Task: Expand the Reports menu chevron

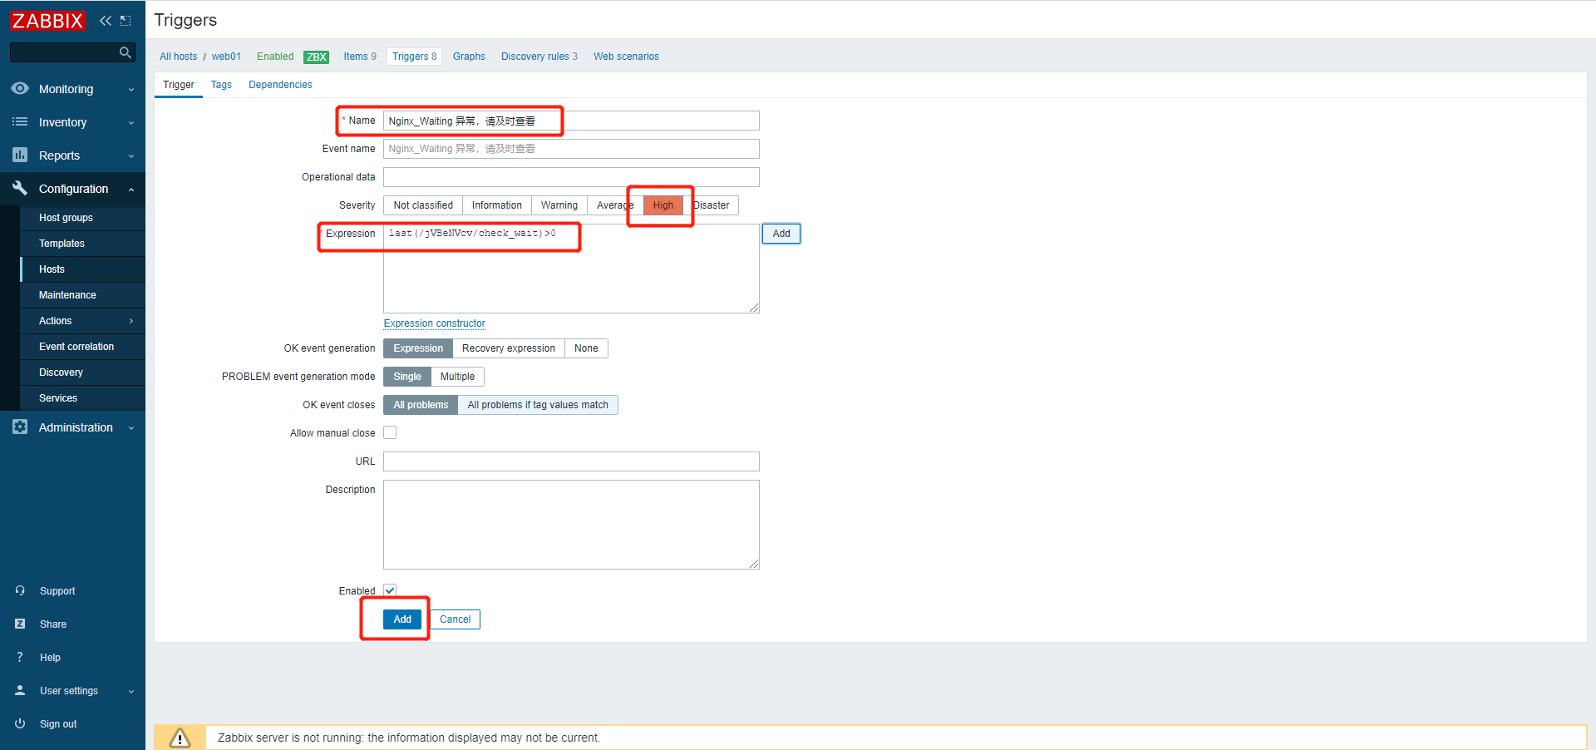Action: click(x=131, y=155)
